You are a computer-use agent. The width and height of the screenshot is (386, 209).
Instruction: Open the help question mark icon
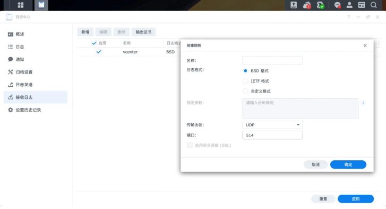coord(349,17)
